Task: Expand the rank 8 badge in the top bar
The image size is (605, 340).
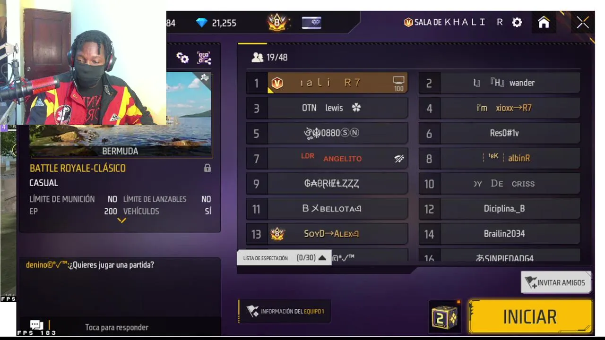Action: click(x=277, y=22)
